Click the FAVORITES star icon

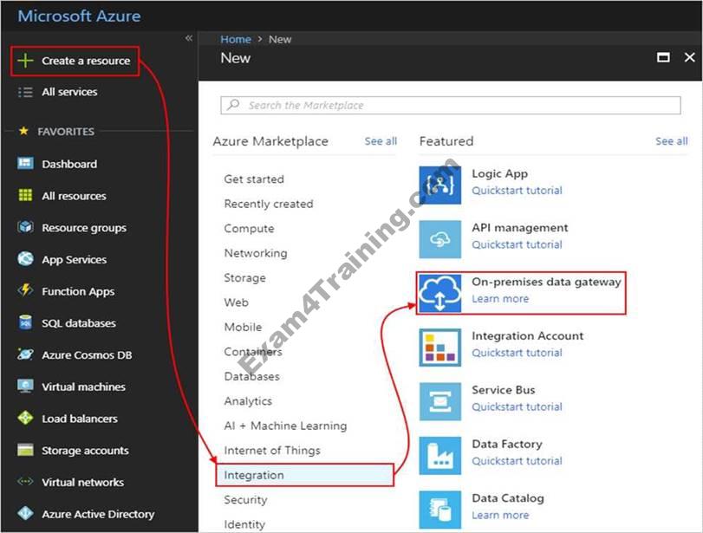[23, 131]
